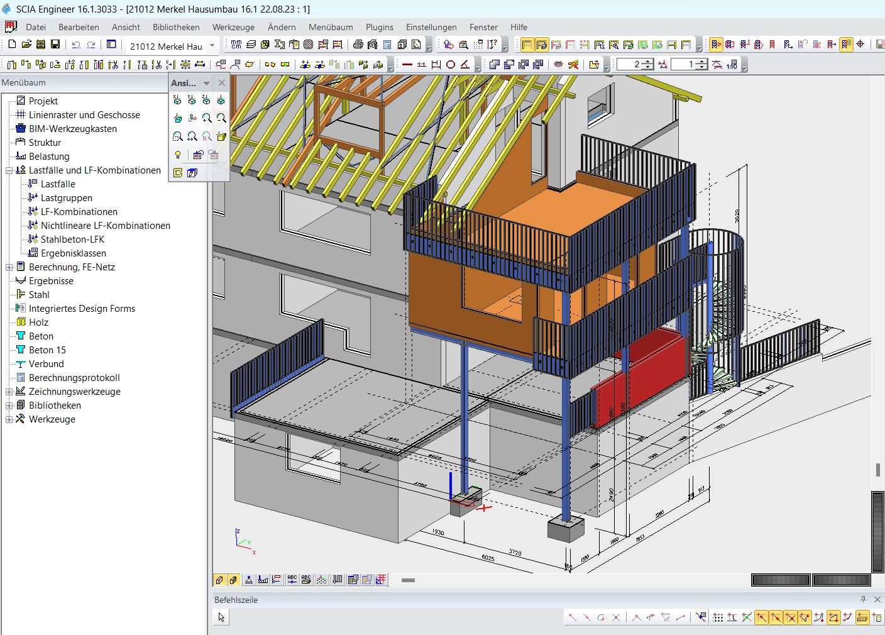Toggle the leftmost highlighted view option in the viewport bar
The image size is (885, 635).
[x=219, y=580]
